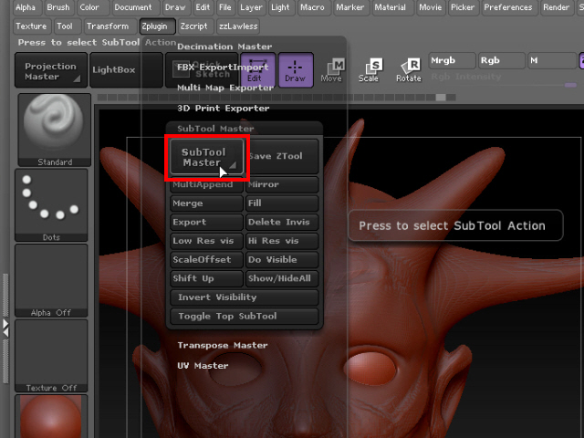The height and width of the screenshot is (438, 584).
Task: Adjust the Rgb Intensity slider
Action: [x=504, y=79]
